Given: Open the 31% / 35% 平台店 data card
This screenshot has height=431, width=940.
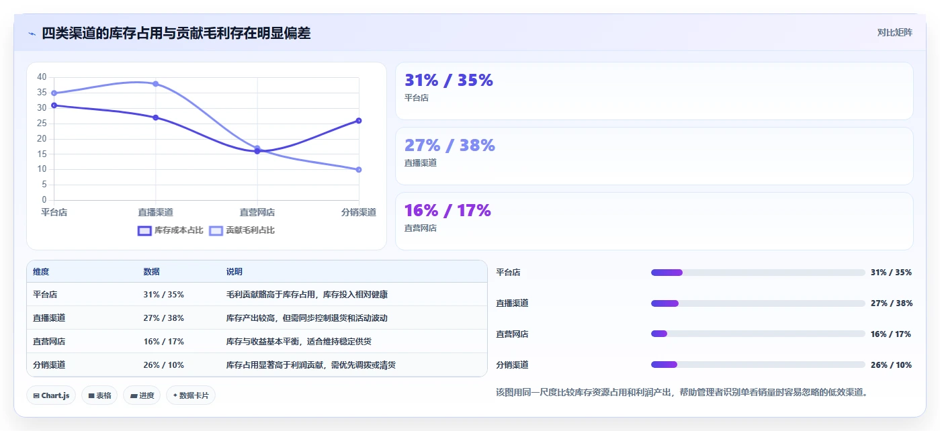Looking at the screenshot, I should [654, 91].
